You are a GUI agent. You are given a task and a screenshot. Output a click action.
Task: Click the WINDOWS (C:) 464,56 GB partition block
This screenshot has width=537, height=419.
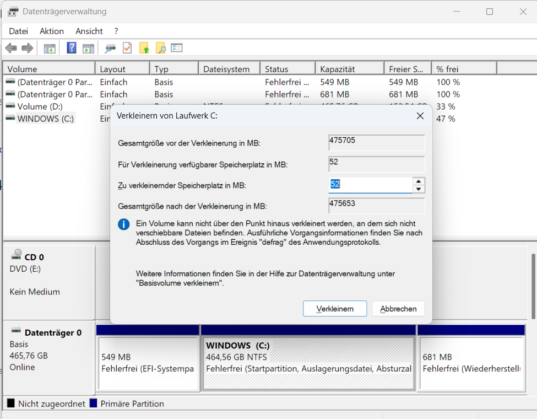[x=308, y=363]
